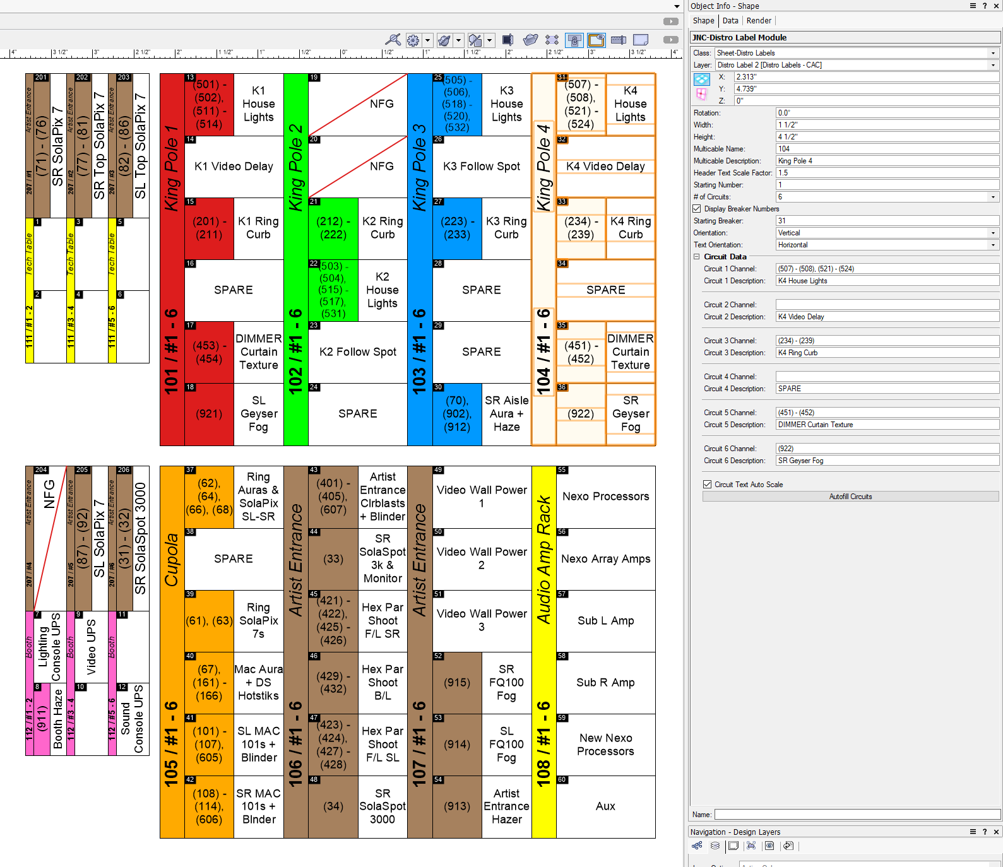This screenshot has width=1003, height=867.
Task: Click the clip cube icon in toolbar
Action: click(507, 40)
